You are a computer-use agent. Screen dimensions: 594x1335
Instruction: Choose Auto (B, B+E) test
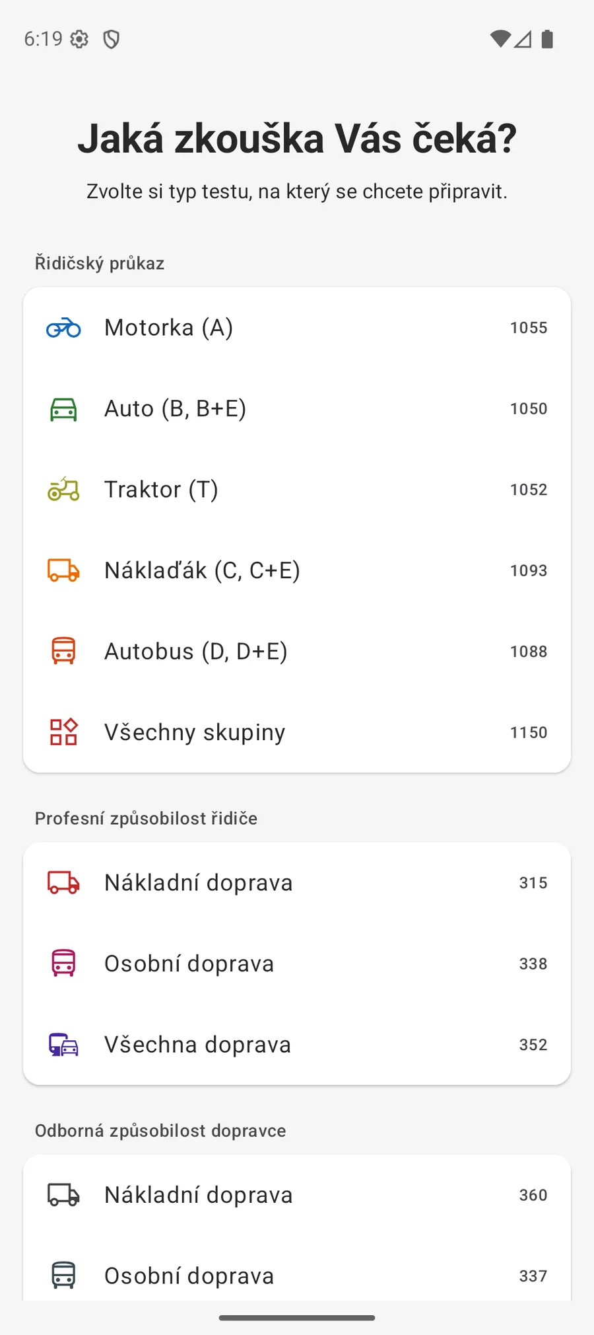pyautogui.click(x=297, y=409)
